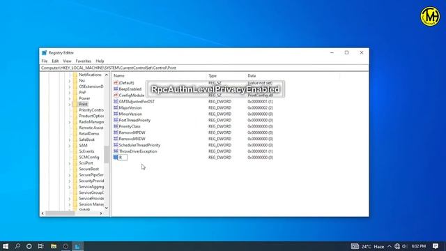
Task: Click the volume speaker tray icon
Action: [404, 246]
